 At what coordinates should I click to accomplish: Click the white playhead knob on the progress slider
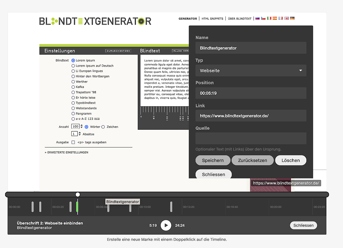[78, 195]
